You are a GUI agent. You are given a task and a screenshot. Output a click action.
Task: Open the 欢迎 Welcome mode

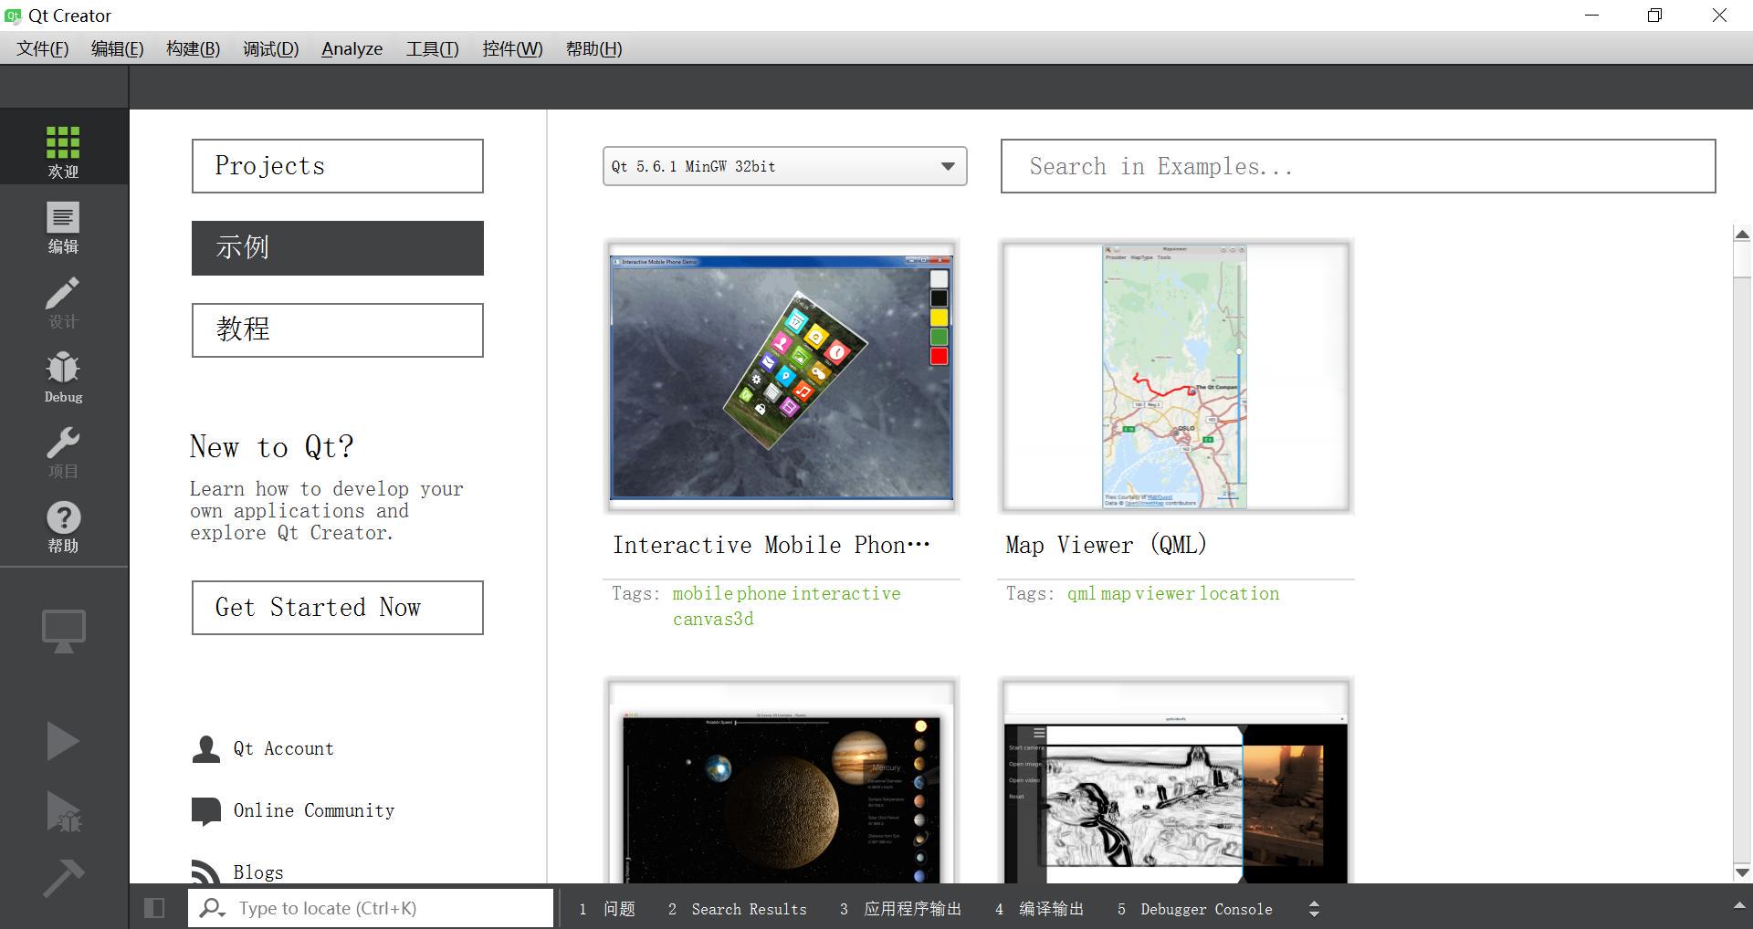[x=63, y=147]
